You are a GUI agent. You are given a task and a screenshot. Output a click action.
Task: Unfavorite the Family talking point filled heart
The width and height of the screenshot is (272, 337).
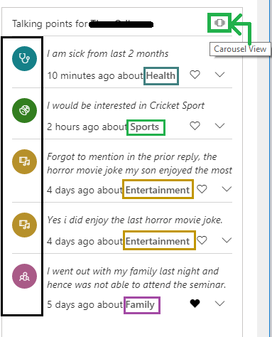tap(195, 304)
